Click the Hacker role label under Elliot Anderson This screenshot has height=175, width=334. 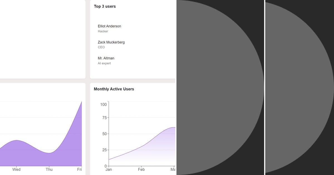pyautogui.click(x=103, y=31)
